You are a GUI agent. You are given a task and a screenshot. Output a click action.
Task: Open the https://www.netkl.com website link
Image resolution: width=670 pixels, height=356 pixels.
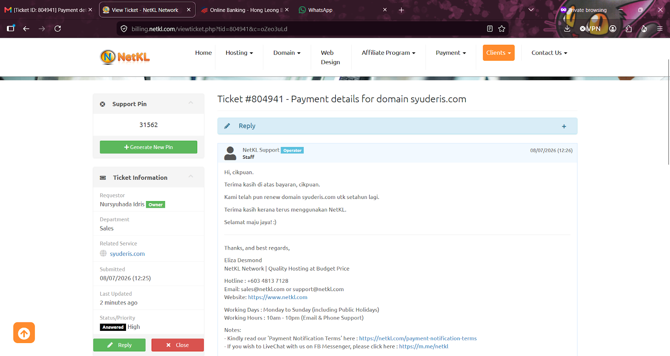point(278,297)
